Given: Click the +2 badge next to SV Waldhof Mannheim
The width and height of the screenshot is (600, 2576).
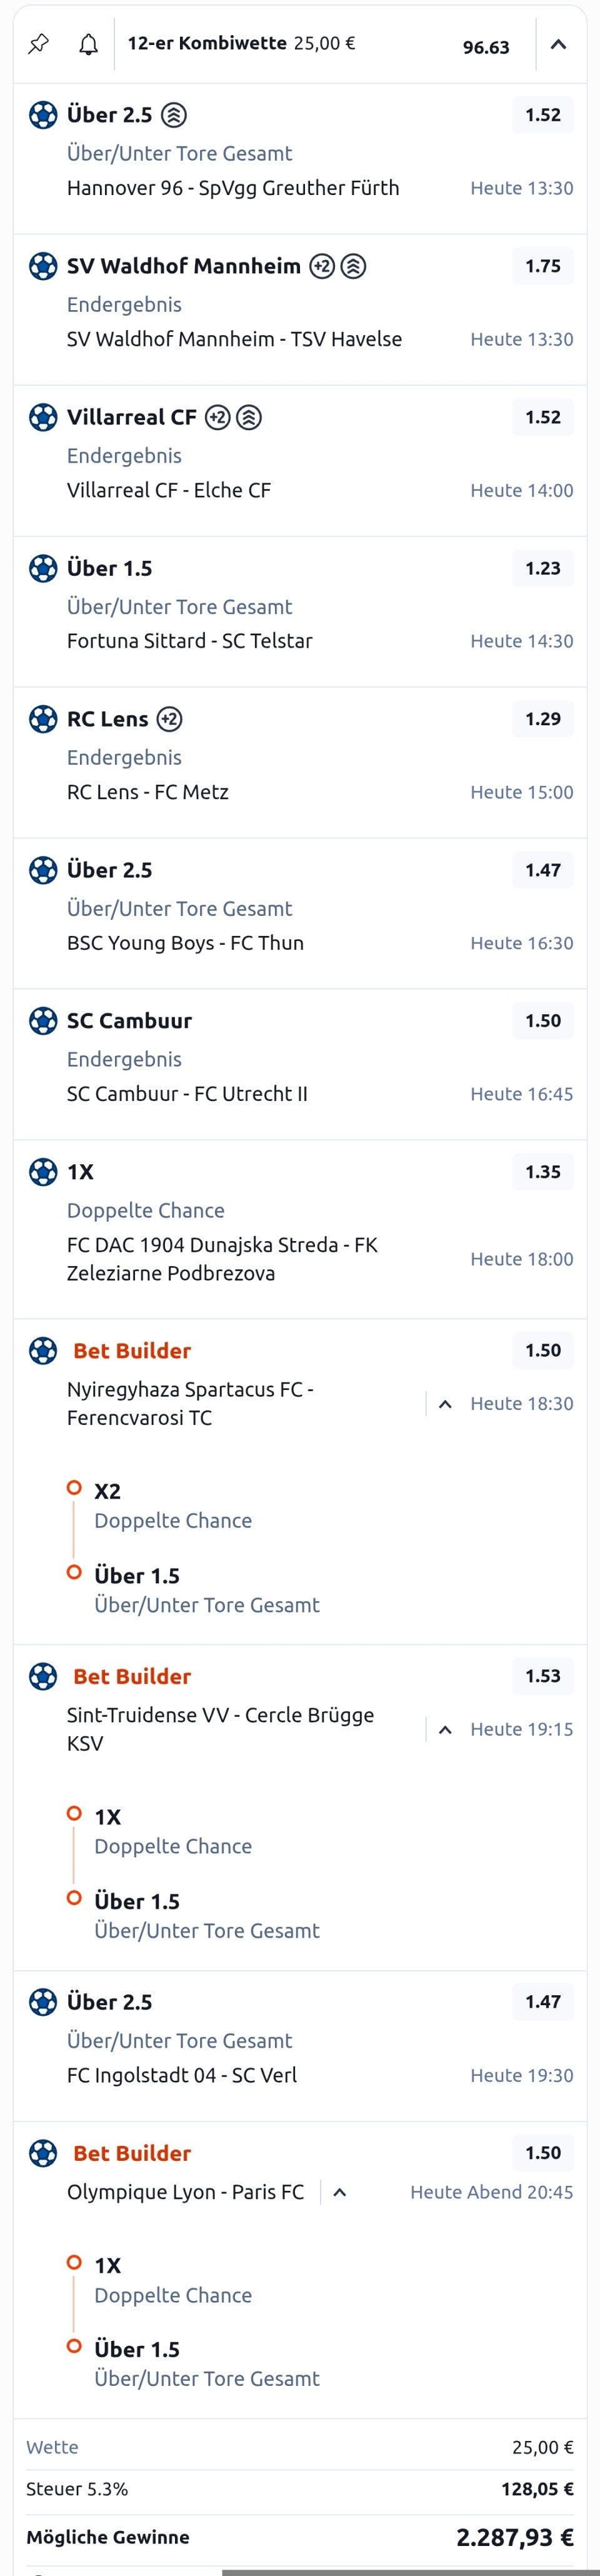Looking at the screenshot, I should click(x=322, y=266).
